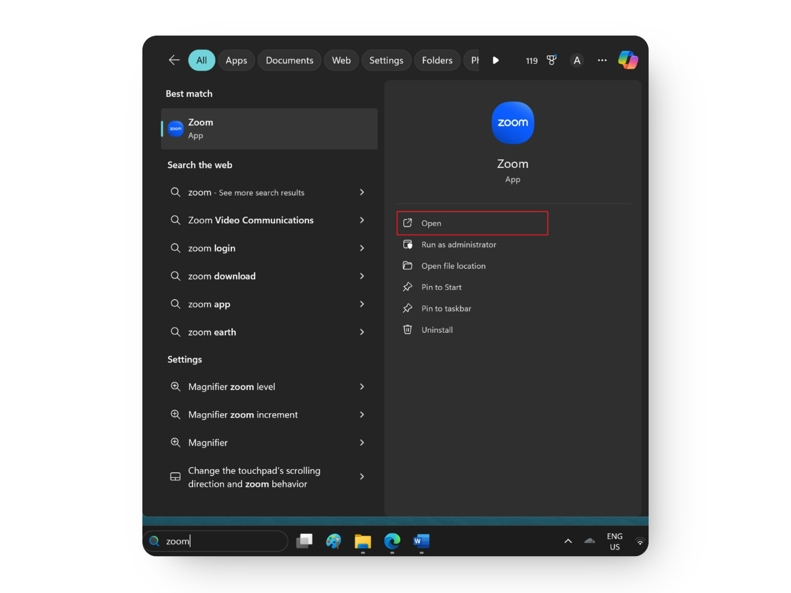This screenshot has width=791, height=593.
Task: Open Microsoft Word from the taskbar
Action: (x=421, y=541)
